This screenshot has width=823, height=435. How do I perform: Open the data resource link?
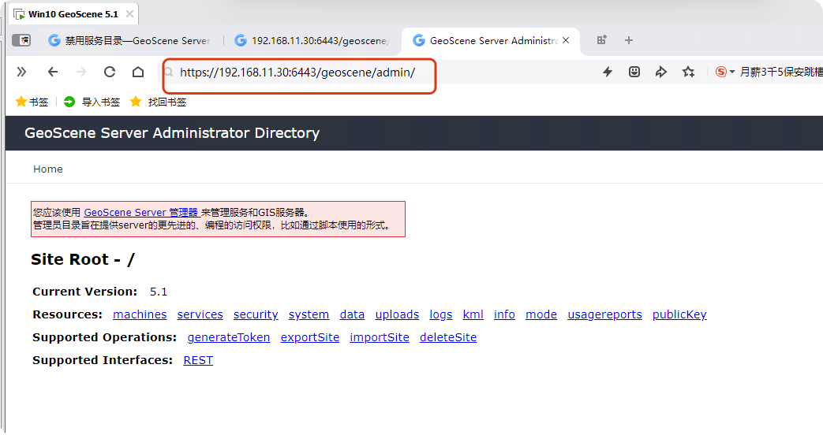pyautogui.click(x=352, y=314)
